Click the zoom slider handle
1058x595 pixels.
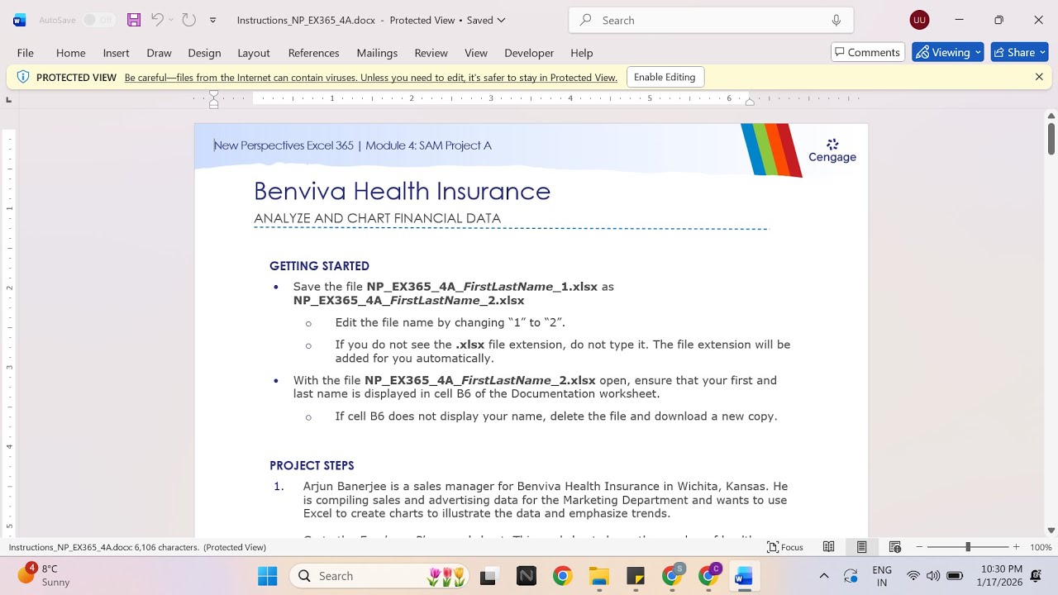pos(968,547)
